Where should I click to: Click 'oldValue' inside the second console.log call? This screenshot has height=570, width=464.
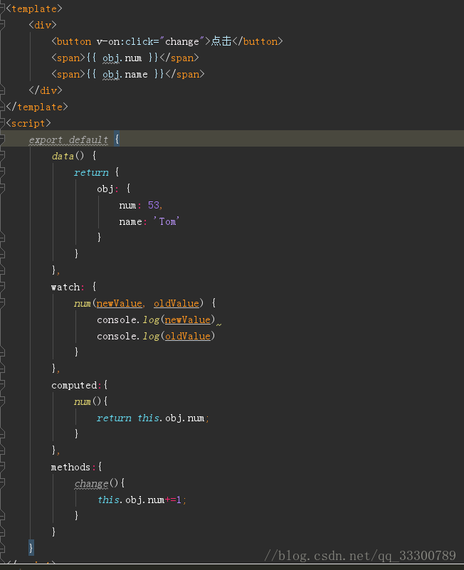coord(188,337)
